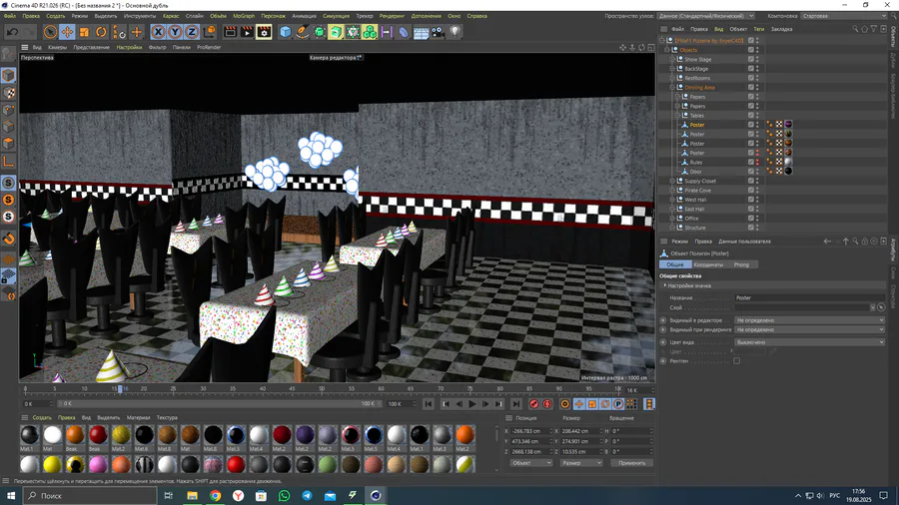Image resolution: width=899 pixels, height=505 pixels.
Task: Toggle the Z axis lock
Action: pos(192,32)
